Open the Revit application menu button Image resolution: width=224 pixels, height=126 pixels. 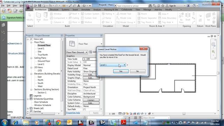tap(29, 7)
